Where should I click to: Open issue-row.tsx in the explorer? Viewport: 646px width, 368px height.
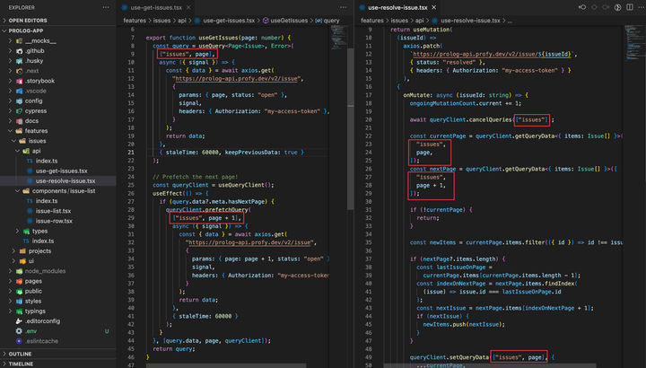tap(55, 221)
